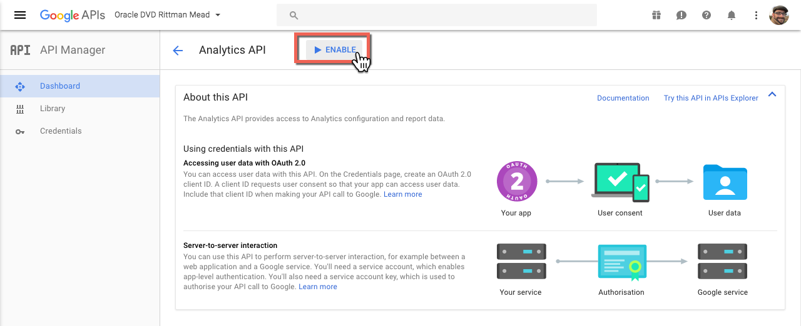Click the API Manager logo icon
The height and width of the screenshot is (326, 801).
click(20, 50)
